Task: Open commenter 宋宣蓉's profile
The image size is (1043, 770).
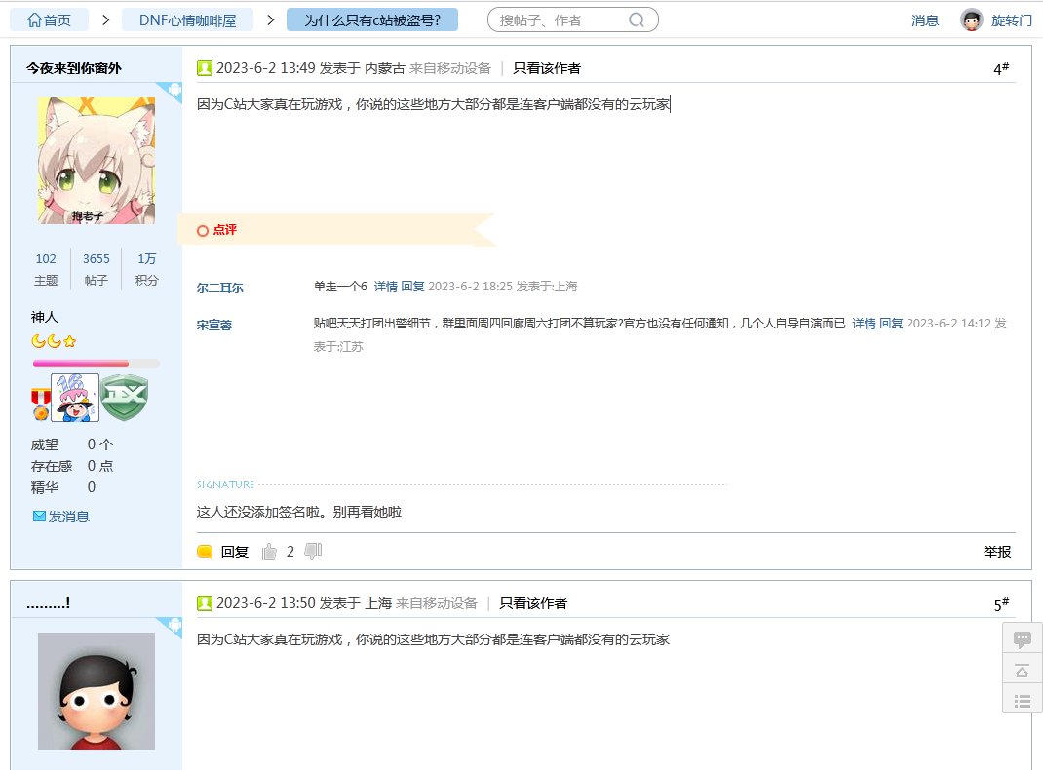Action: (214, 326)
